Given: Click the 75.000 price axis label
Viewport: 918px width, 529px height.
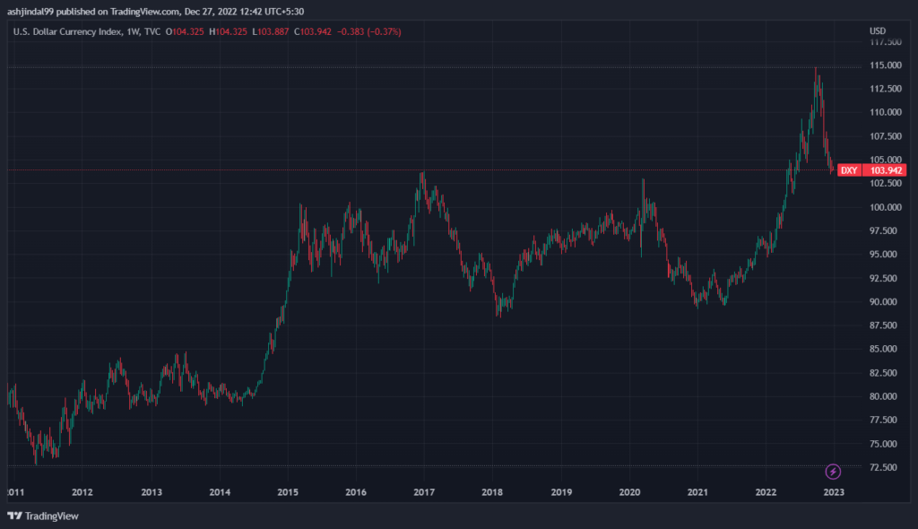Looking at the screenshot, I should coord(883,444).
